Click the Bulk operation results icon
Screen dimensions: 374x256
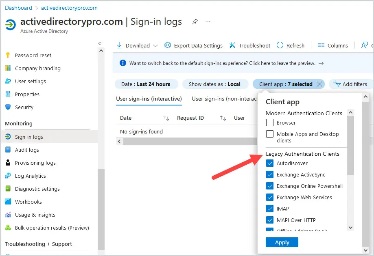(8, 228)
